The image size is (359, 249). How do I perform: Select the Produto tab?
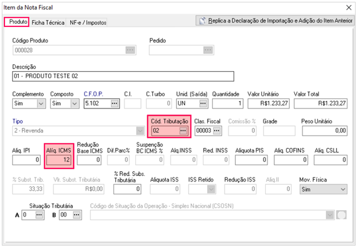coord(18,22)
